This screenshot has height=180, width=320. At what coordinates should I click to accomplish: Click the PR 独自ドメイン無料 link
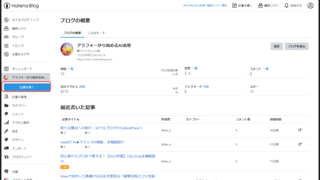click(205, 6)
